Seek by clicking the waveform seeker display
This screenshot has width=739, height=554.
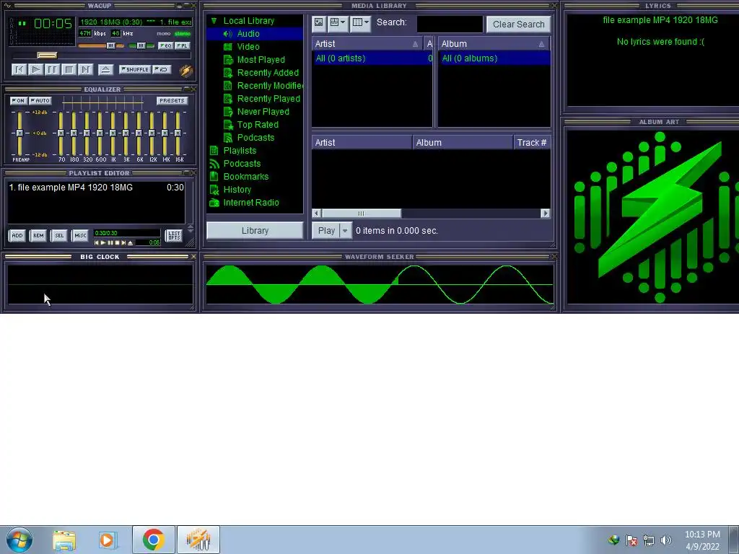pos(380,284)
